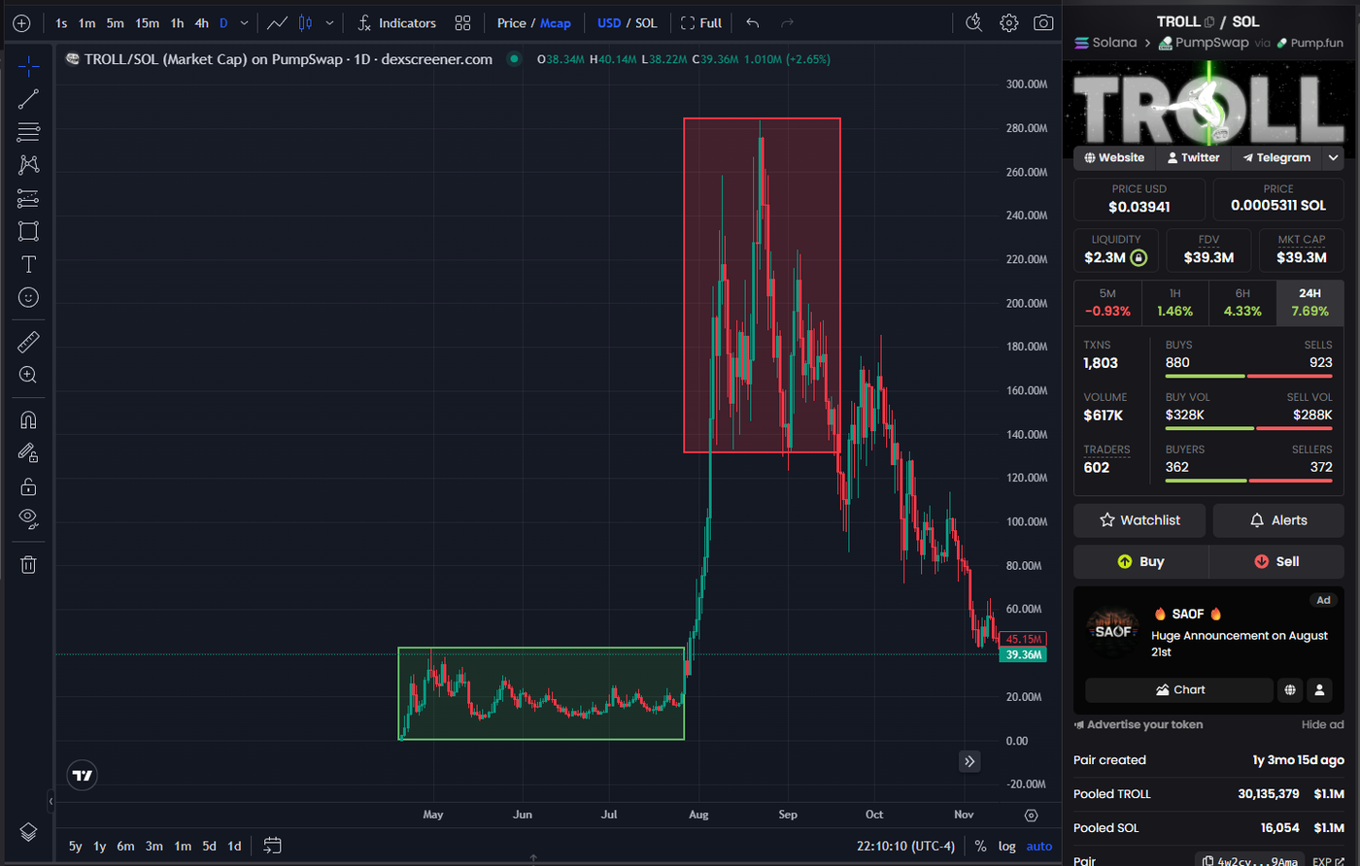Screen dimensions: 1360x866
Task: Click the green Buy button
Action: pos(1140,561)
